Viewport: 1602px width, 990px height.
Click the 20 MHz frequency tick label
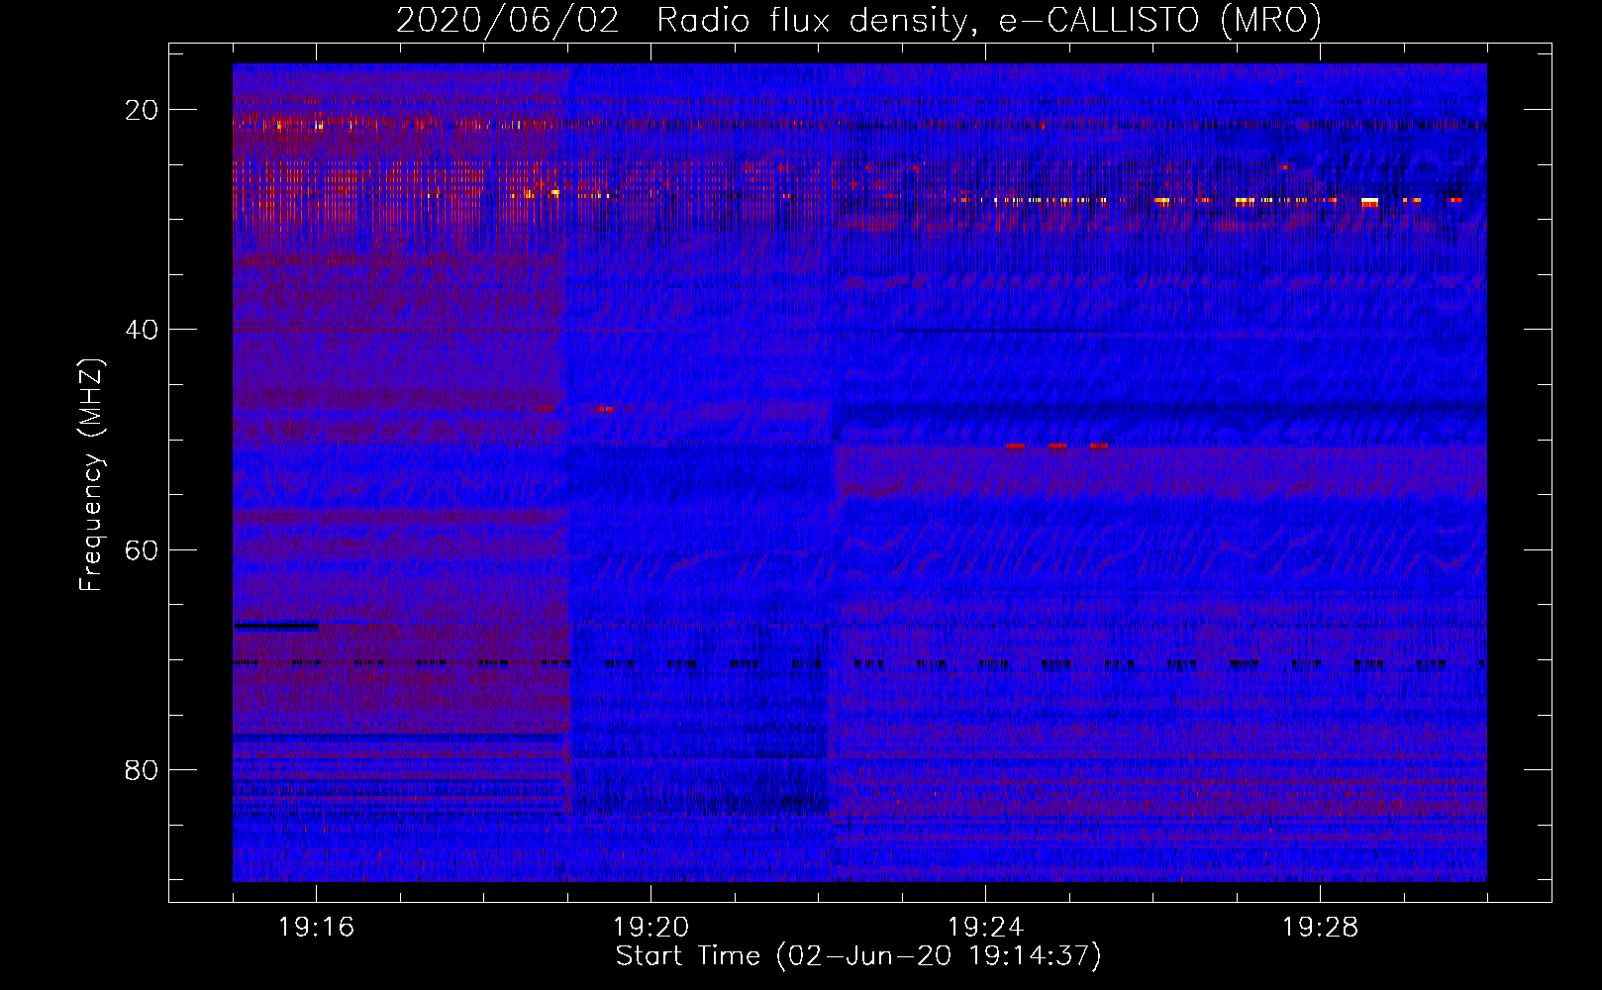142,110
